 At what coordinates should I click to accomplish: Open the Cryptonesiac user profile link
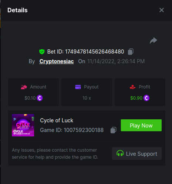(x=57, y=61)
